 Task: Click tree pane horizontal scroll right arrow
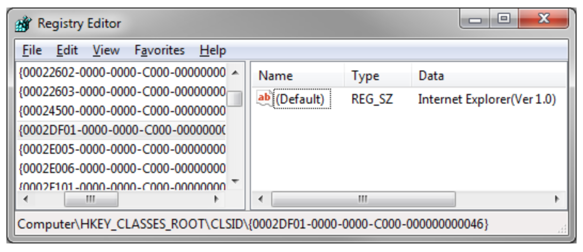coord(217,199)
